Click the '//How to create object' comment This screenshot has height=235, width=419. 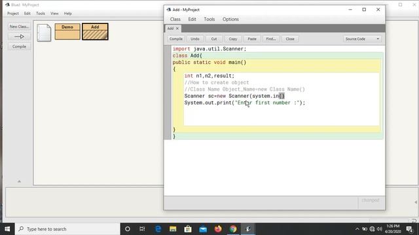[x=217, y=82]
